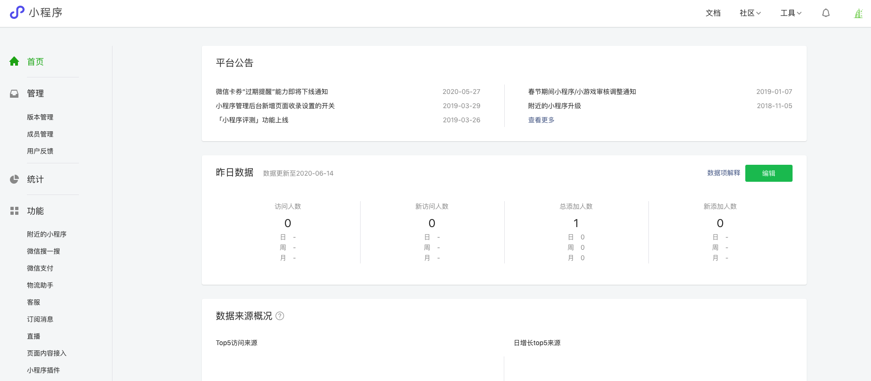Open the 数据项解释 link

tap(724, 173)
